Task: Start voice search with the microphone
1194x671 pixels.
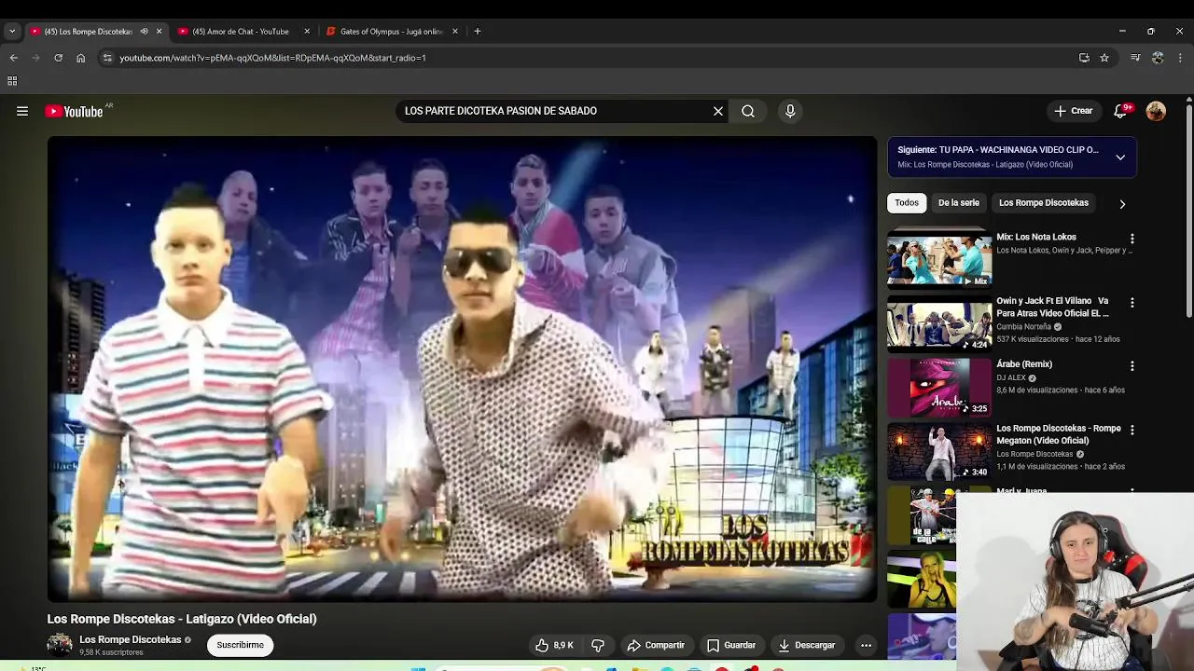Action: [790, 111]
